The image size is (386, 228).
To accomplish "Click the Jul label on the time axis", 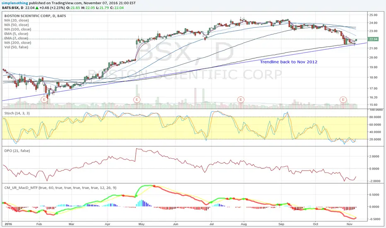I will click(x=211, y=224).
